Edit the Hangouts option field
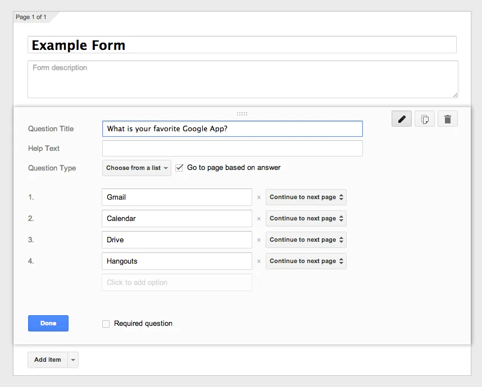Image resolution: width=482 pixels, height=387 pixels. click(x=177, y=261)
